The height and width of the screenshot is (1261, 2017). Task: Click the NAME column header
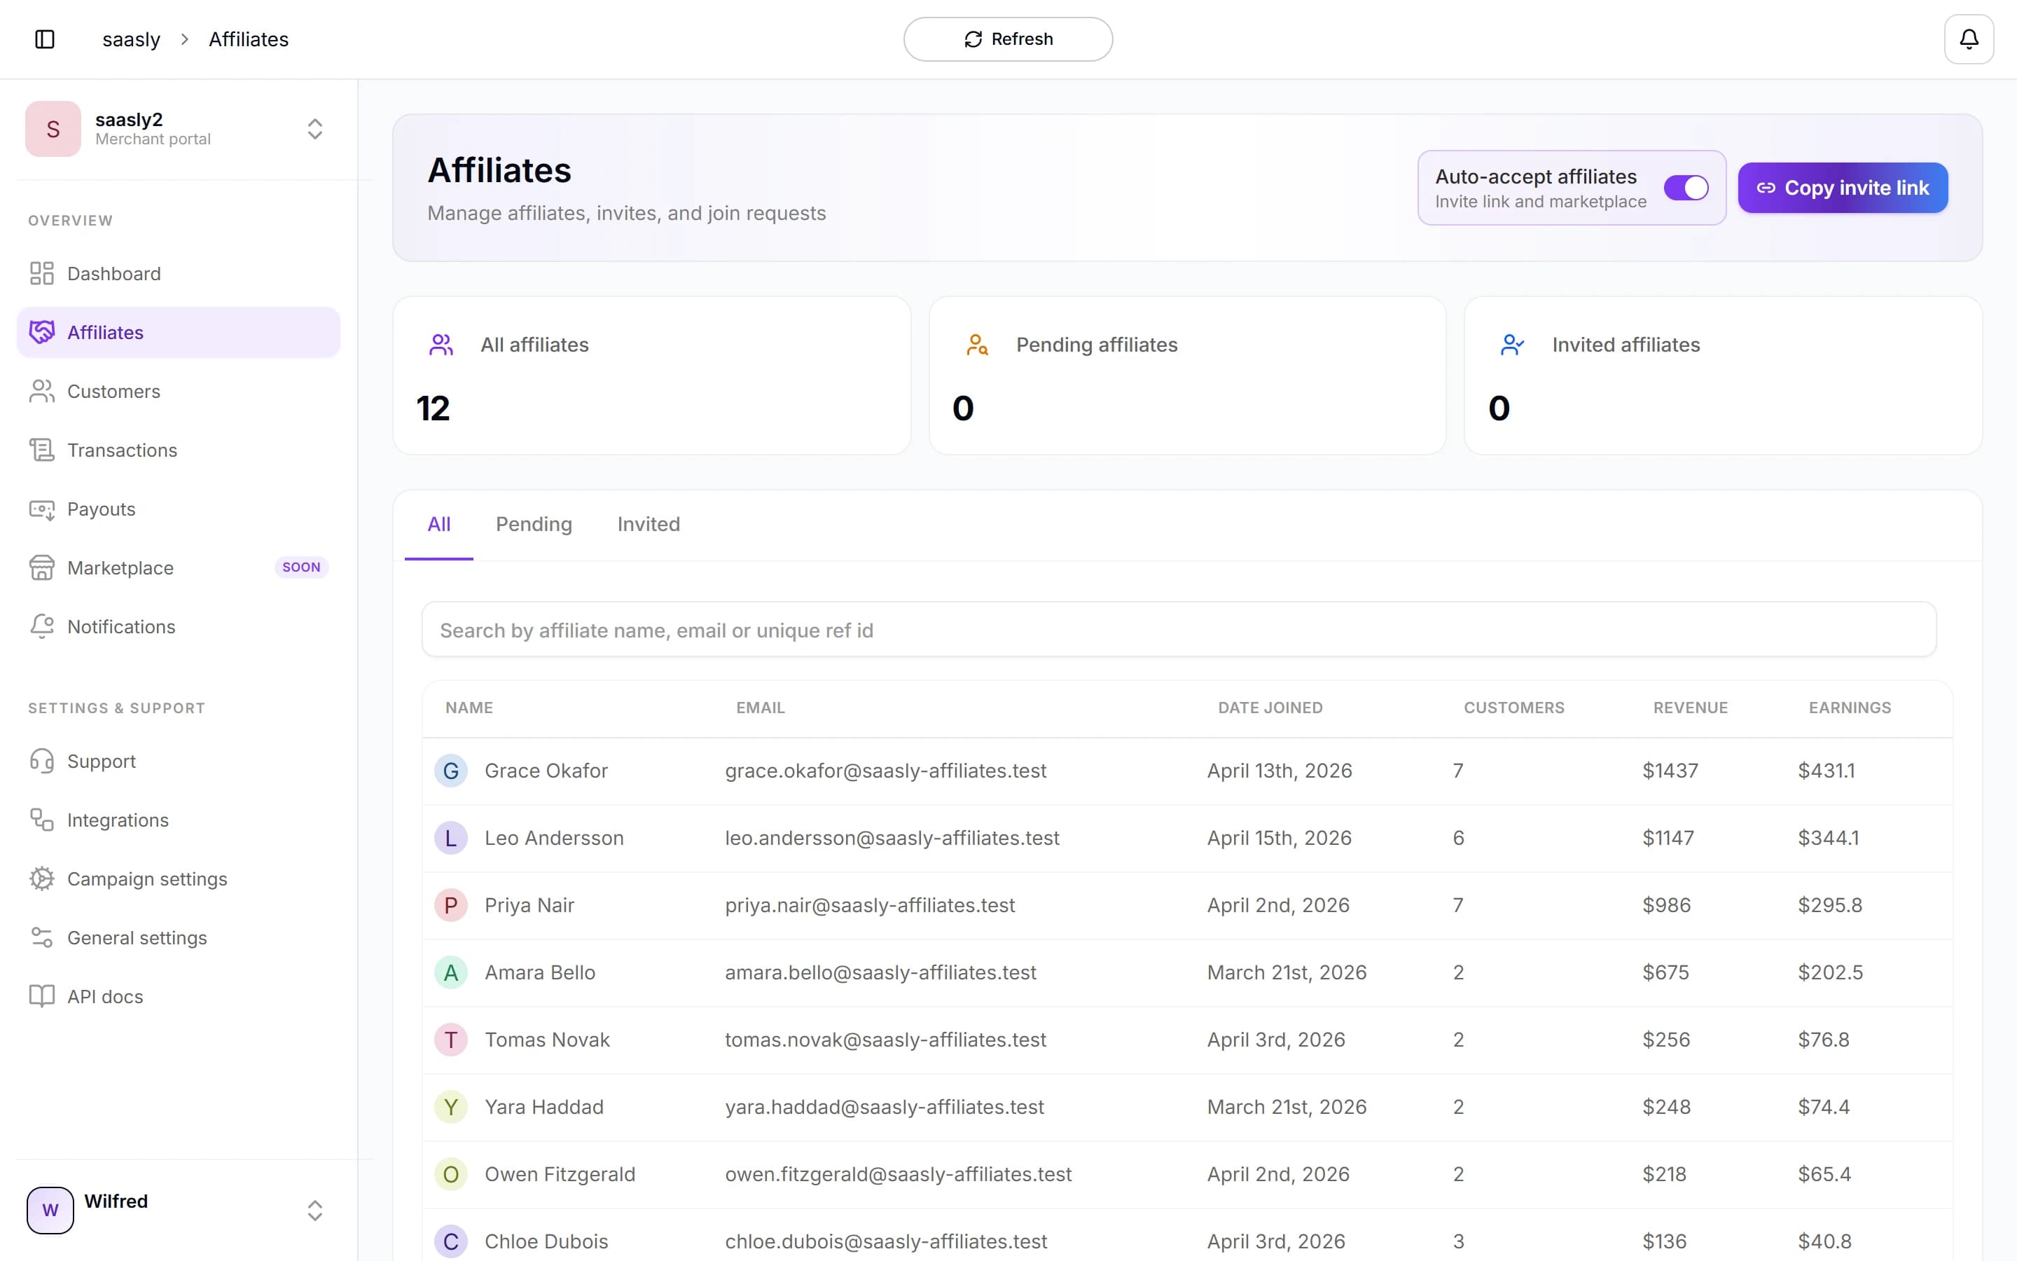(x=469, y=708)
